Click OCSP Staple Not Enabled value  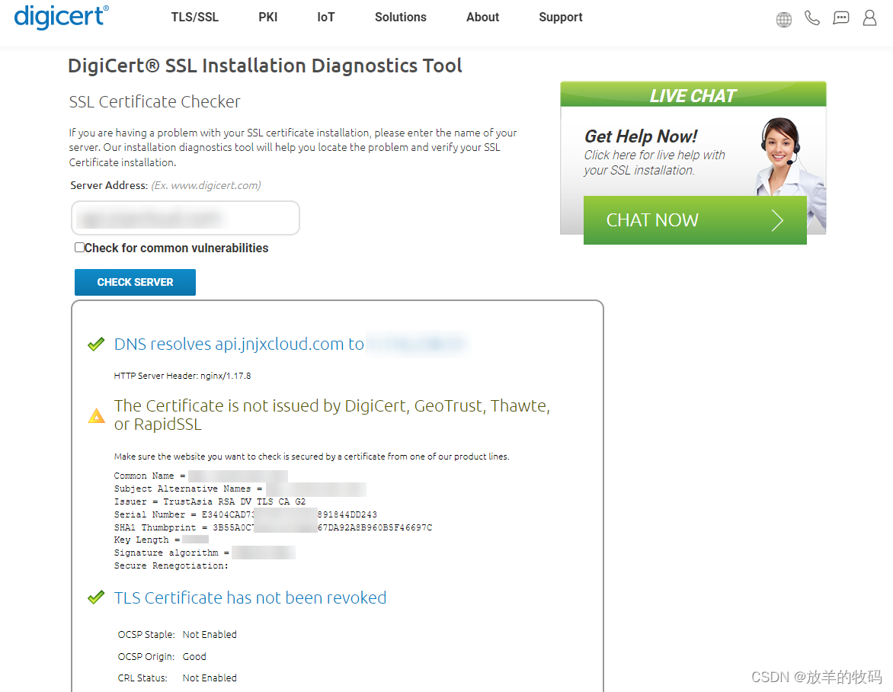[x=210, y=635]
